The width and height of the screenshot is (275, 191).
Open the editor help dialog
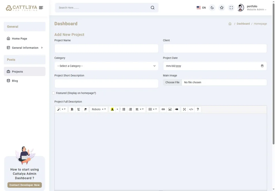[198, 109]
